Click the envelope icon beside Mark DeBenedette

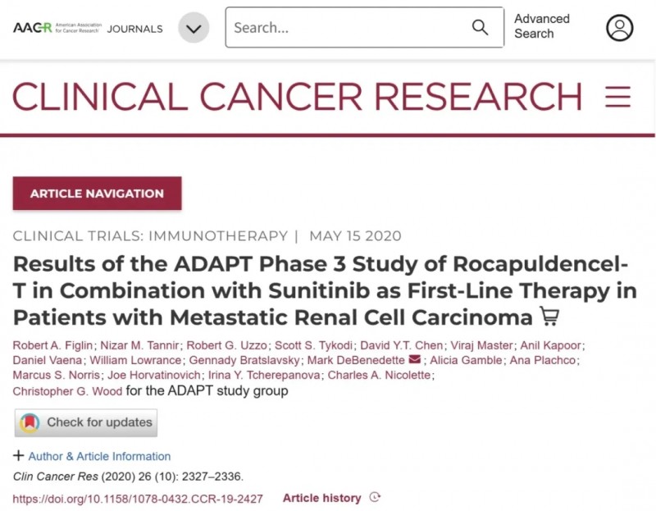414,359
